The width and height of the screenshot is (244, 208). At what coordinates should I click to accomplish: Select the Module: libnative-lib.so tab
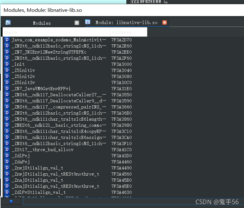point(126,22)
